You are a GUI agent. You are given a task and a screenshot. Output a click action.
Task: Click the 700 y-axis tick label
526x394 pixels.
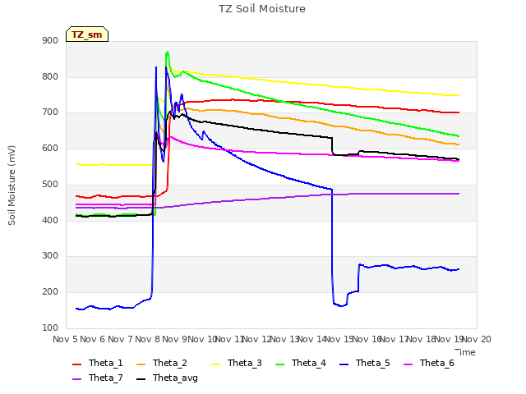[50, 112]
